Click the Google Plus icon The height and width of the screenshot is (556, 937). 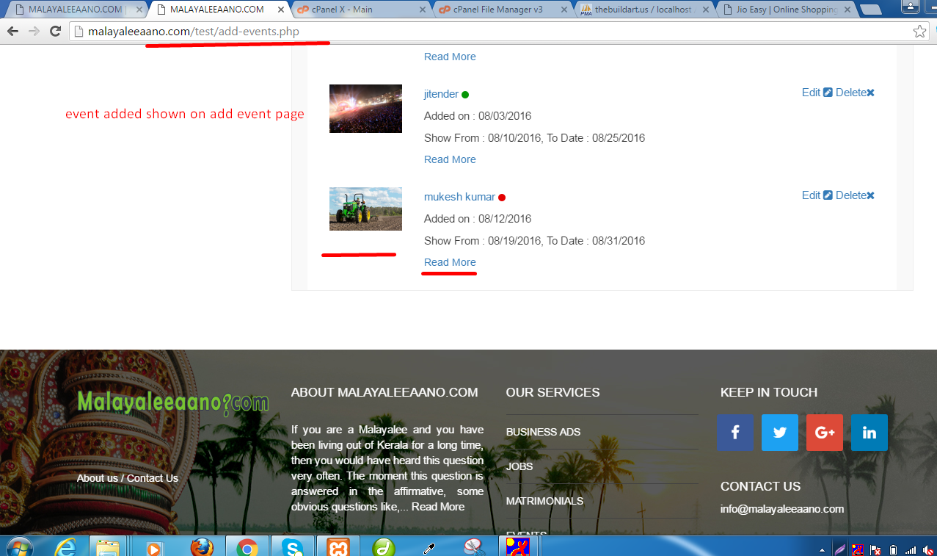[825, 433]
